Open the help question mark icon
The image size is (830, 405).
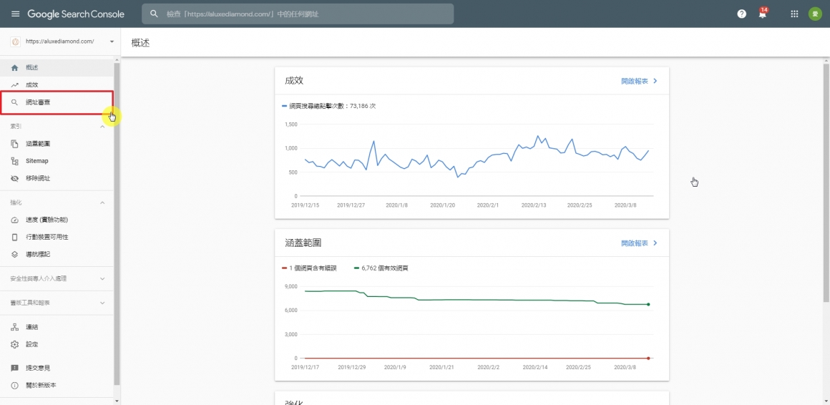coord(741,14)
